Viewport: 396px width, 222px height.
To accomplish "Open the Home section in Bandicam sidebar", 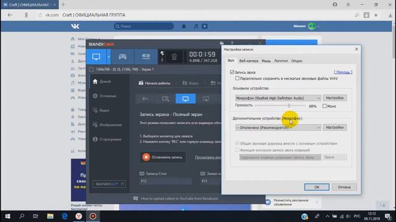I will tap(102, 81).
